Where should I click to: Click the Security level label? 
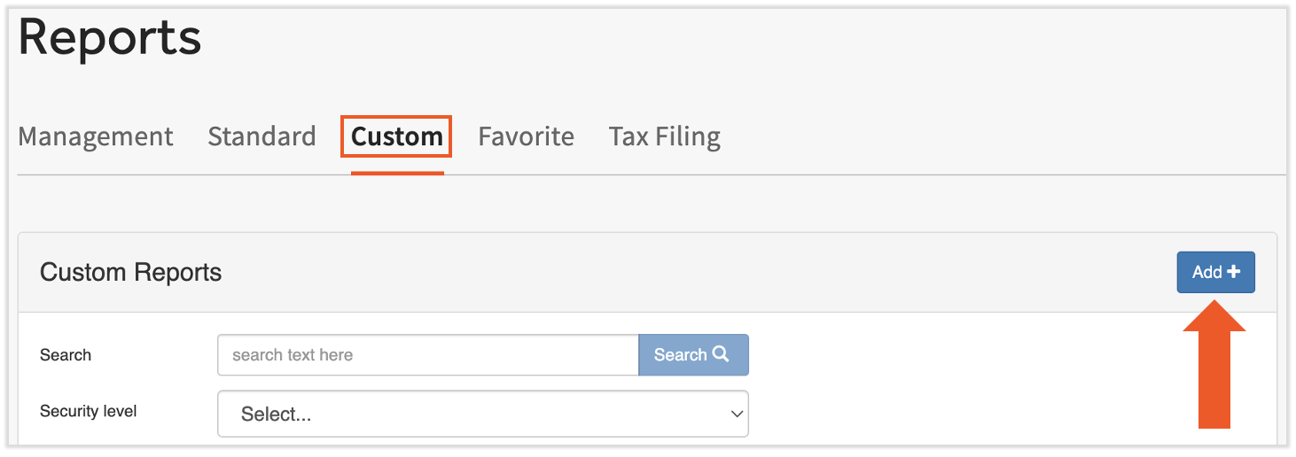click(89, 411)
